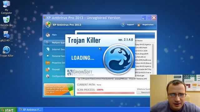Viewport: 200px width, 112px height.
Task: Click the Support link
Action: pos(130,25)
